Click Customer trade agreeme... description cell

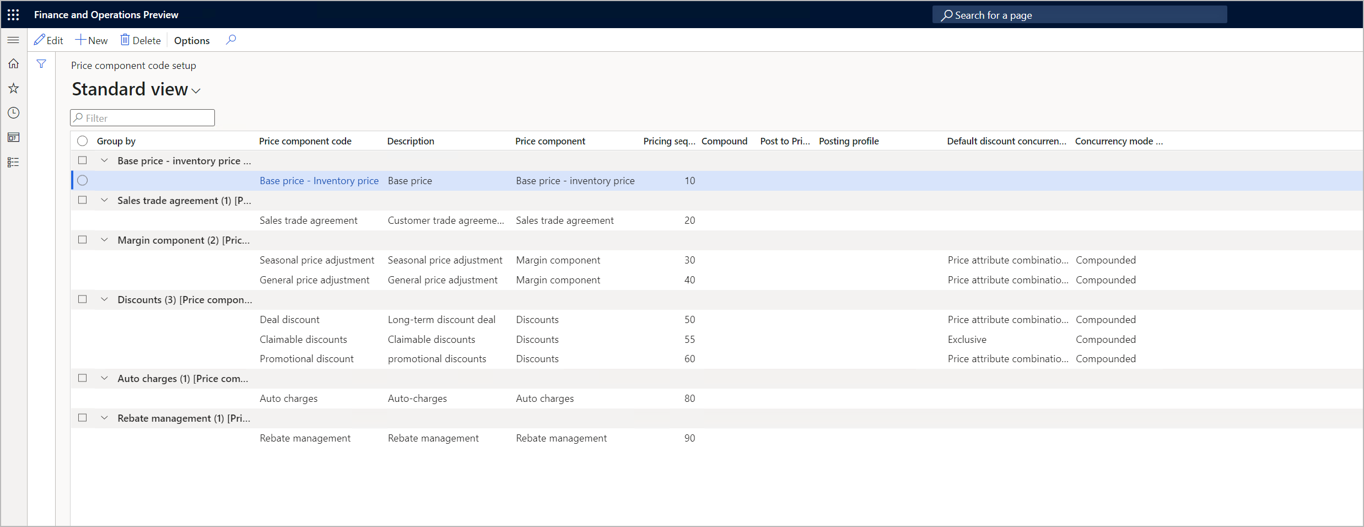[x=446, y=221]
